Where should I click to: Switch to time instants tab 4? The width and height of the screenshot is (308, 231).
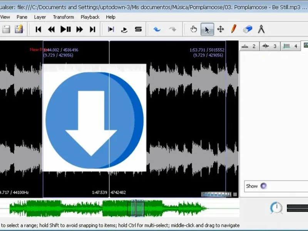[291, 46]
